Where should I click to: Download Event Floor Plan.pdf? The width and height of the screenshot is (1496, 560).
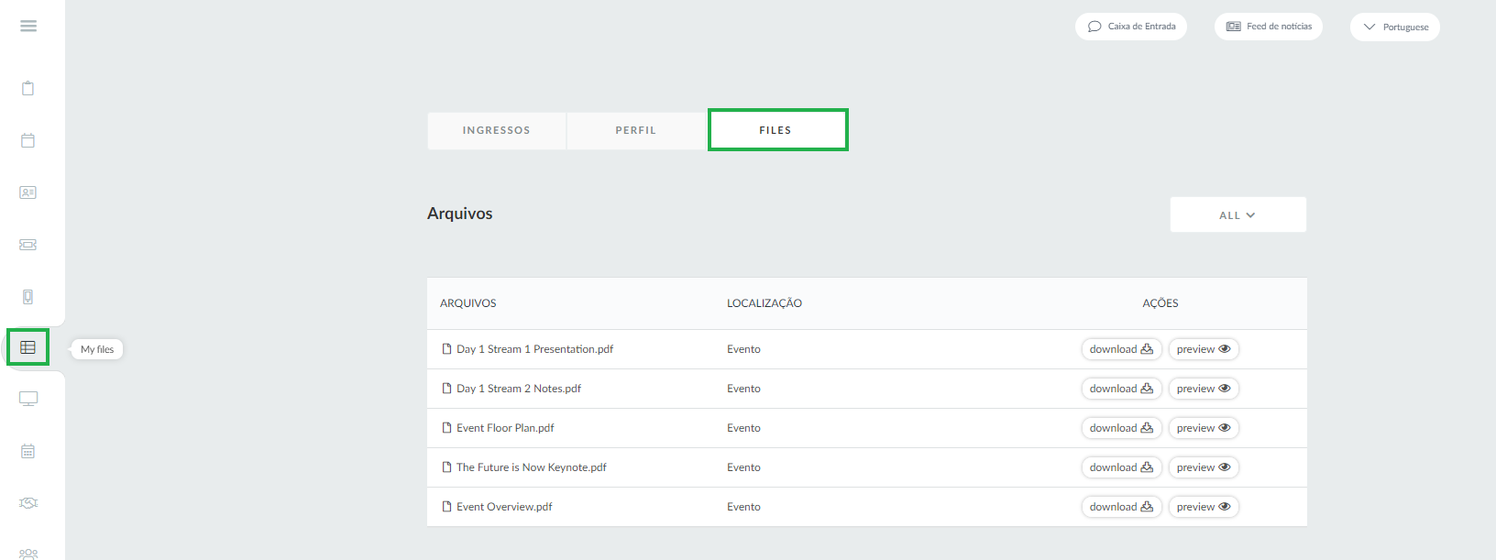1122,428
